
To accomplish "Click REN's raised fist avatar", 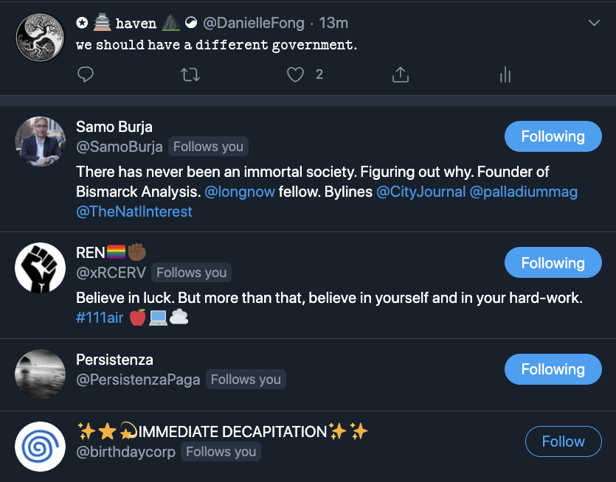I will pyautogui.click(x=40, y=268).
